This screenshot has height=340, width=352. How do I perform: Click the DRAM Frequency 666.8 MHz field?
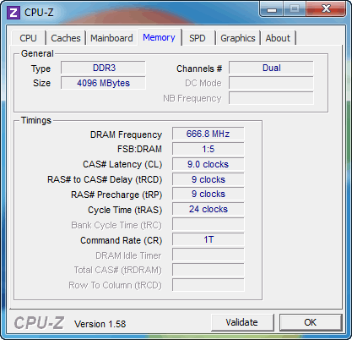coord(208,134)
